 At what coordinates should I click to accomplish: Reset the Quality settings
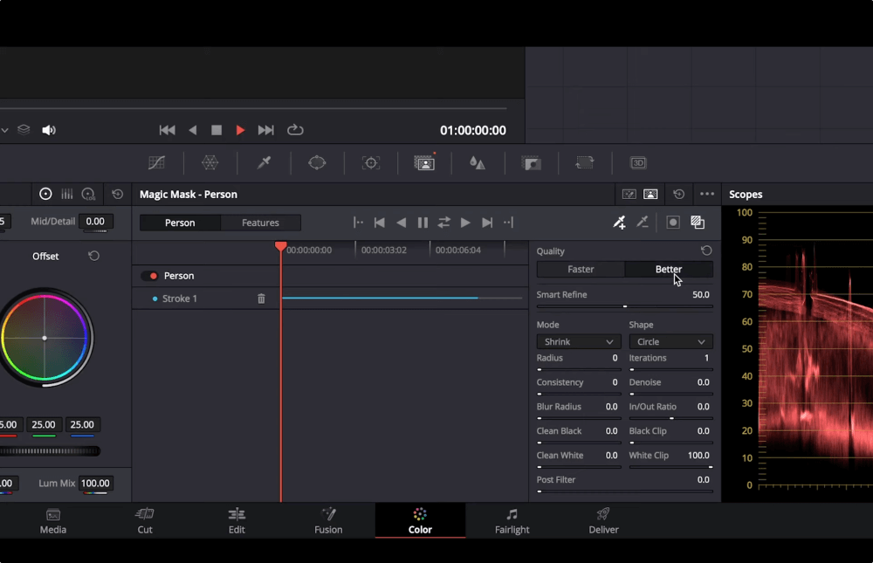tap(706, 251)
